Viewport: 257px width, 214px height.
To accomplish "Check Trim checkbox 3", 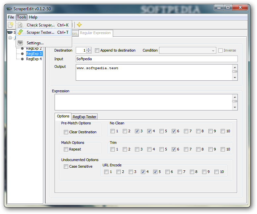I will [137, 149].
